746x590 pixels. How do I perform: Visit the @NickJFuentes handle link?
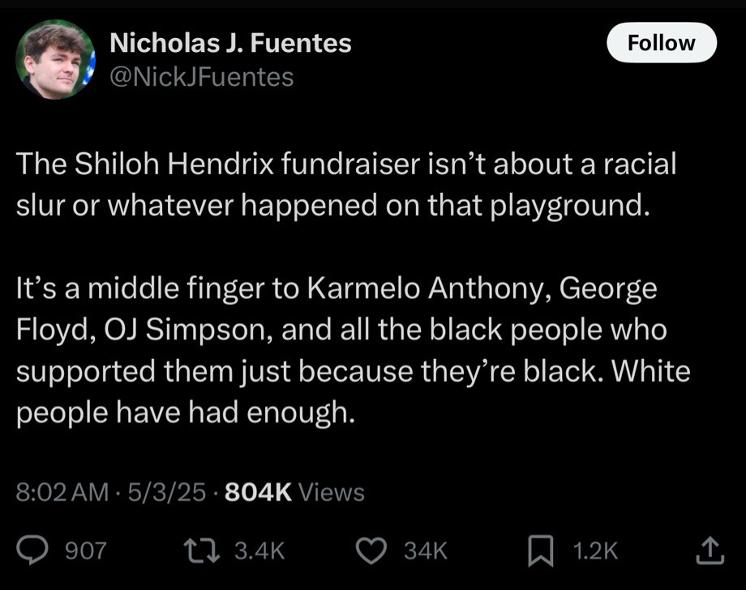[x=201, y=77]
